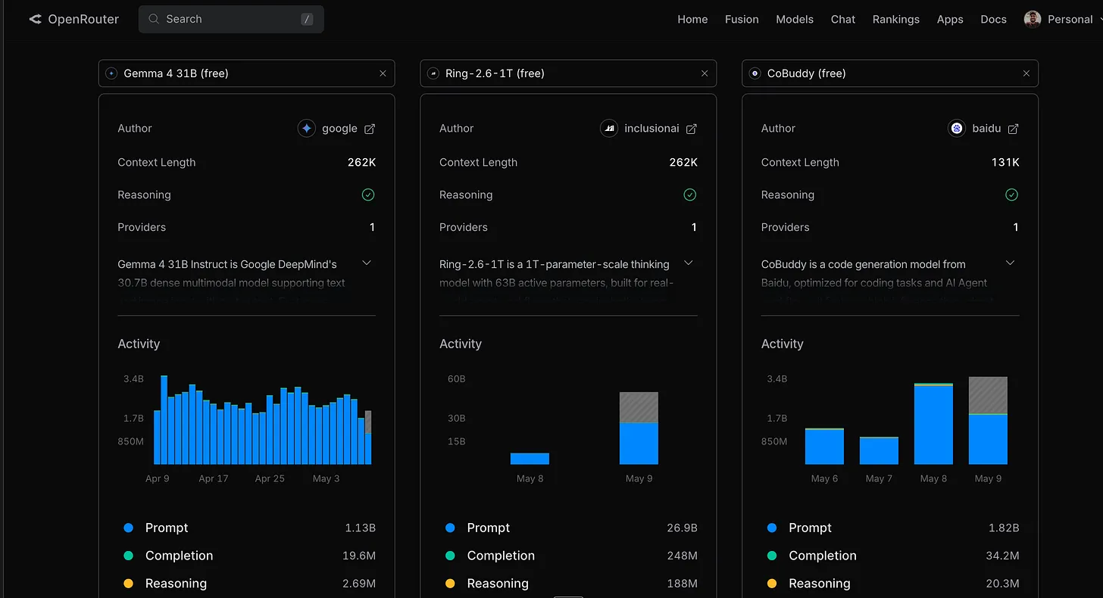Open google author external link icon
Image resolution: width=1103 pixels, height=598 pixels.
(x=370, y=129)
